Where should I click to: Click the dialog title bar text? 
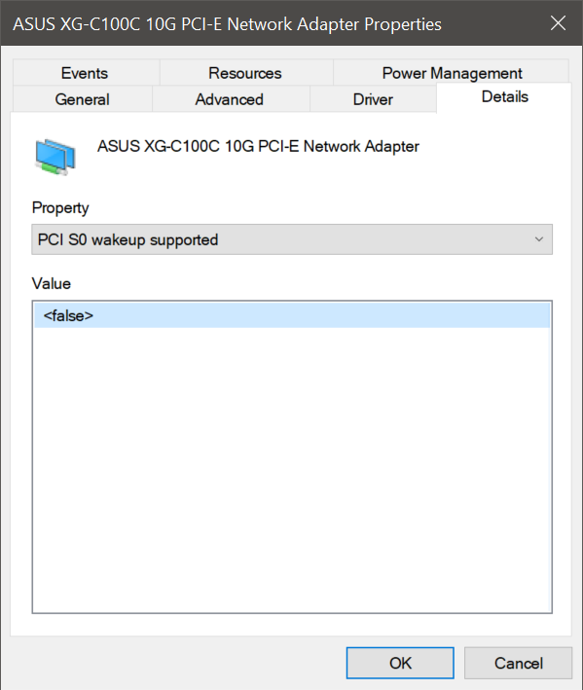click(227, 24)
